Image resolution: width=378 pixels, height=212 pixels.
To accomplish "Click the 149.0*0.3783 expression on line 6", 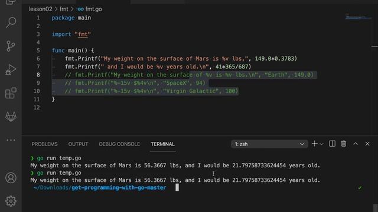I will coord(275,59).
